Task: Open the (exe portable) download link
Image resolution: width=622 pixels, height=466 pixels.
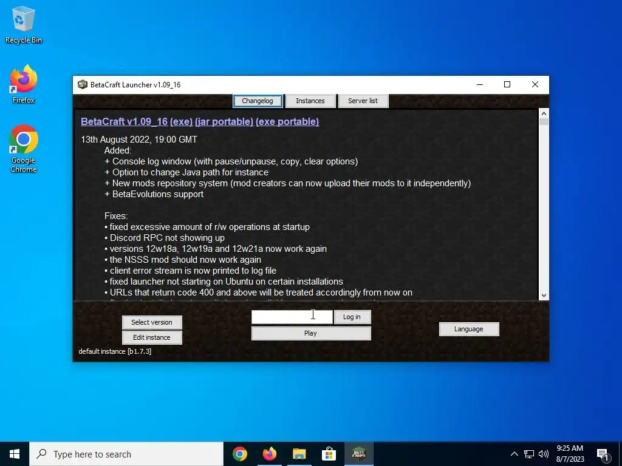Action: [287, 121]
